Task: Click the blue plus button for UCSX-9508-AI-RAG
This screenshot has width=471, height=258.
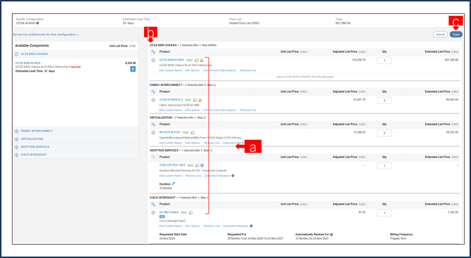Action: (133, 69)
